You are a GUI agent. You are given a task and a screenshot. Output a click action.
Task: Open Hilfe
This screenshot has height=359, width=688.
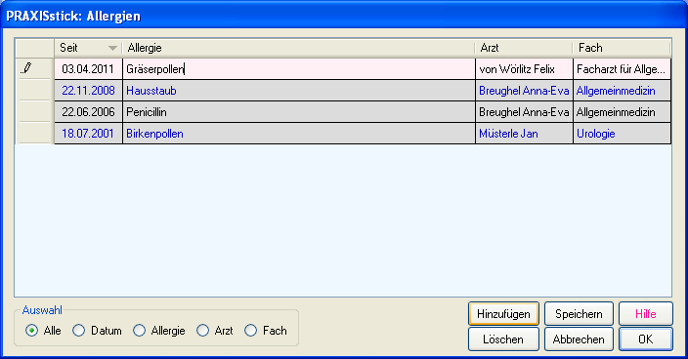[645, 314]
